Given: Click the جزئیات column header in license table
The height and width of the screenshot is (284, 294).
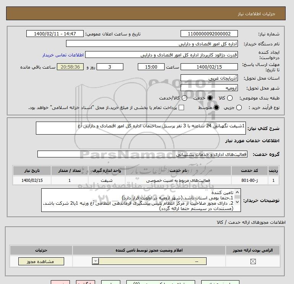Looking at the screenshot, I should (41, 250).
